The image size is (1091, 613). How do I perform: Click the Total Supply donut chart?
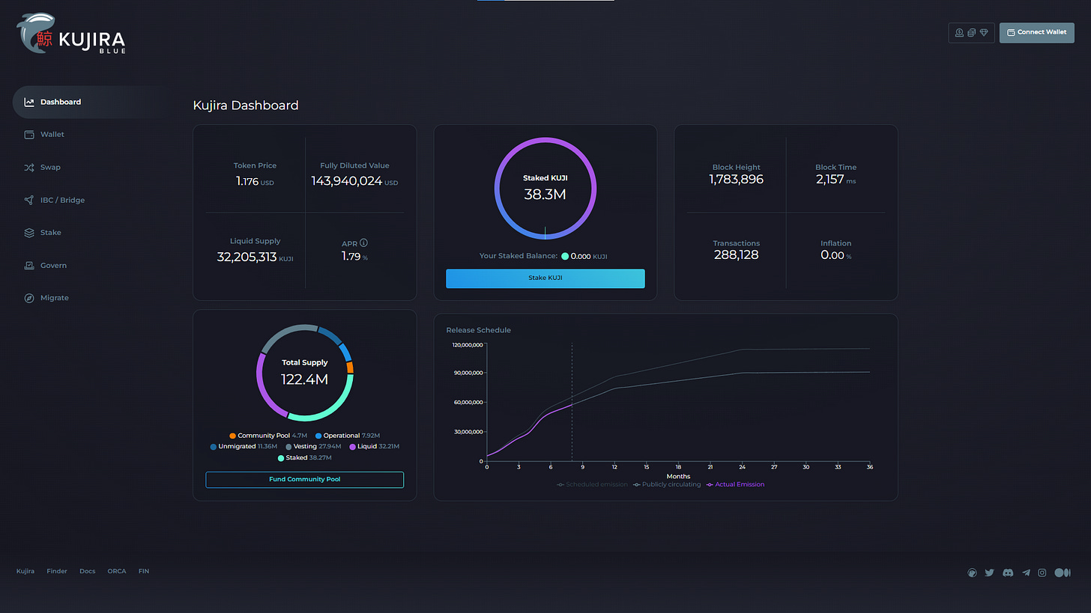[305, 372]
